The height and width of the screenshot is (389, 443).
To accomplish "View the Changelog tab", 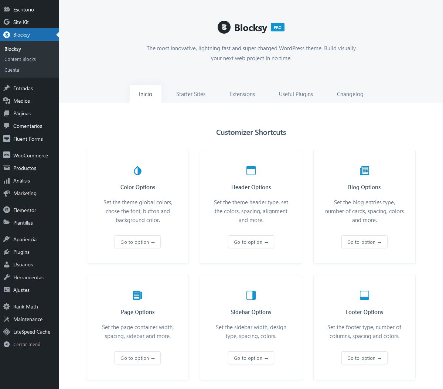I will click(350, 94).
